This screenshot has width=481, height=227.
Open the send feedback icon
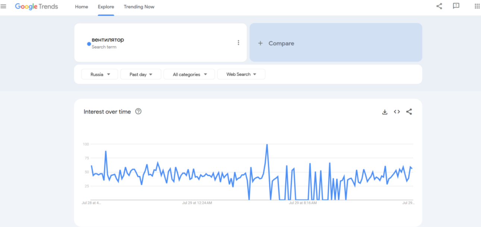[x=456, y=6]
